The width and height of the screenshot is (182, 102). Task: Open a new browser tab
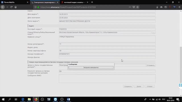tap(92, 2)
